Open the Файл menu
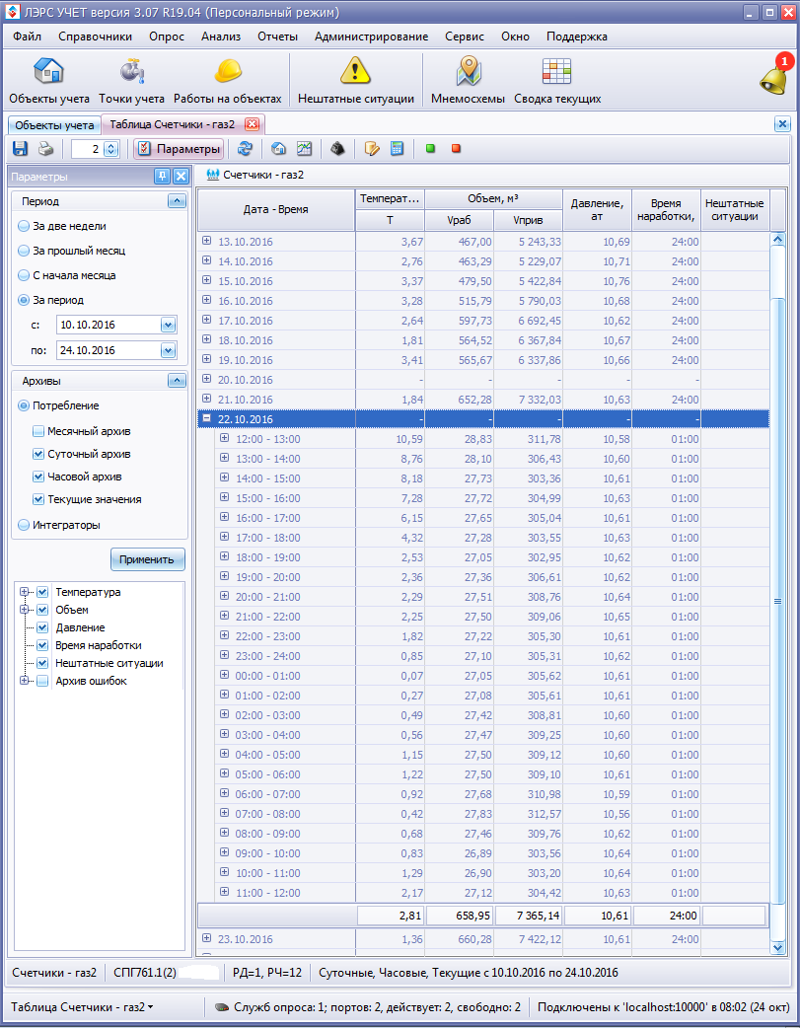Screen dimensions: 800x1028 pos(27,37)
